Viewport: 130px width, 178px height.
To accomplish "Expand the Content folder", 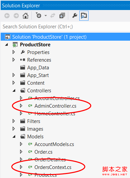I will point(14,83).
